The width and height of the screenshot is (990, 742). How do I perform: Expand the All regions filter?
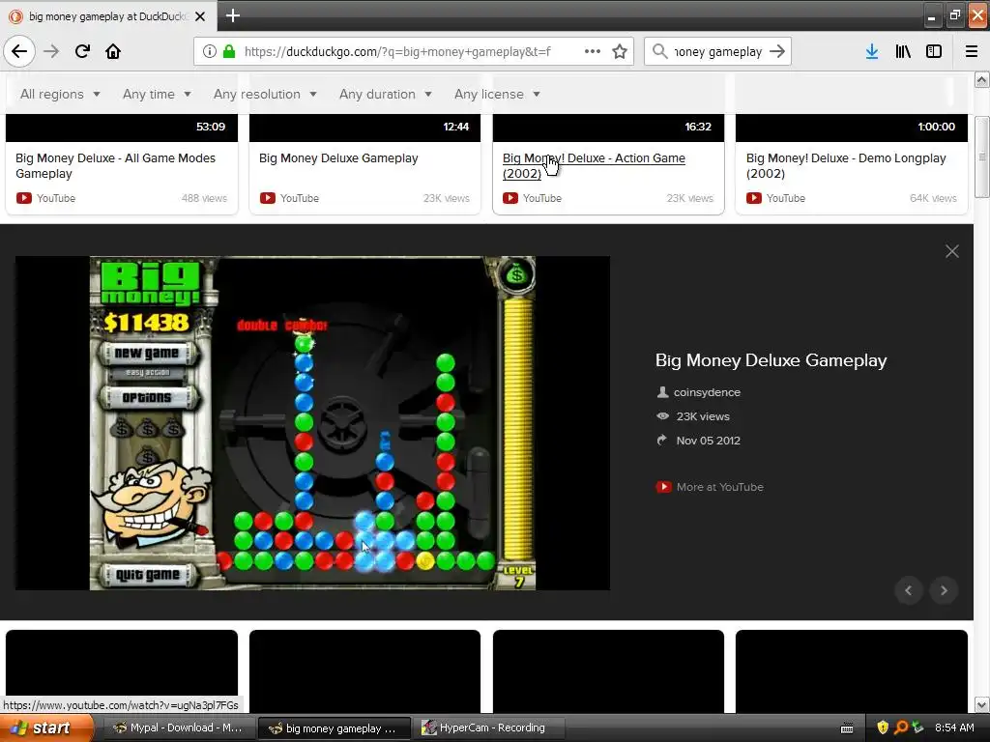(x=60, y=94)
